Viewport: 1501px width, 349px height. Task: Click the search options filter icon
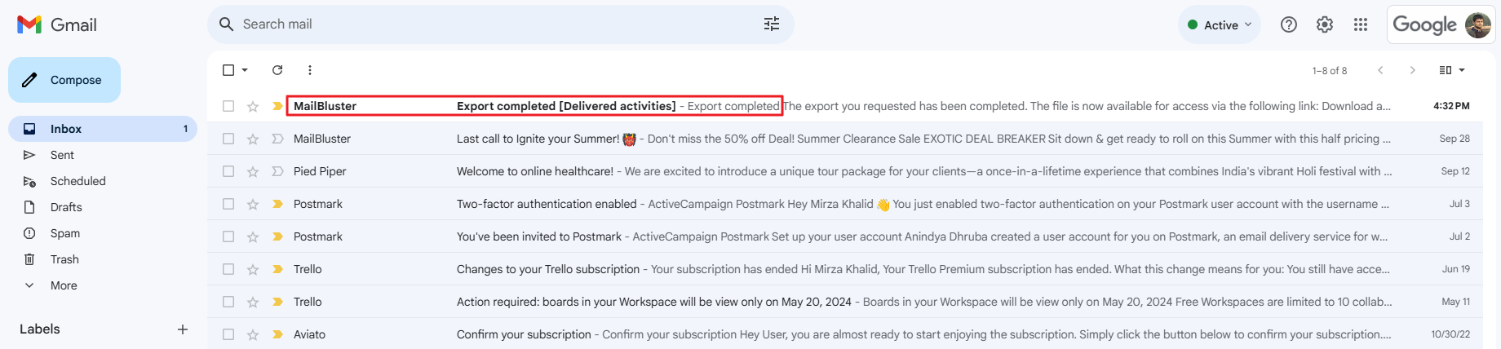pyautogui.click(x=772, y=24)
